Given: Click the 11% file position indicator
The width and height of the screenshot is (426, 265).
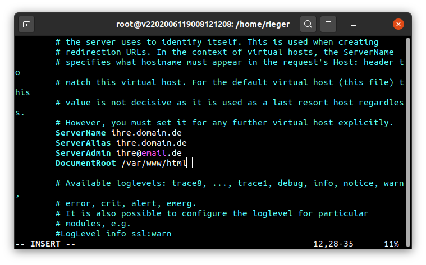Looking at the screenshot, I should 392,244.
